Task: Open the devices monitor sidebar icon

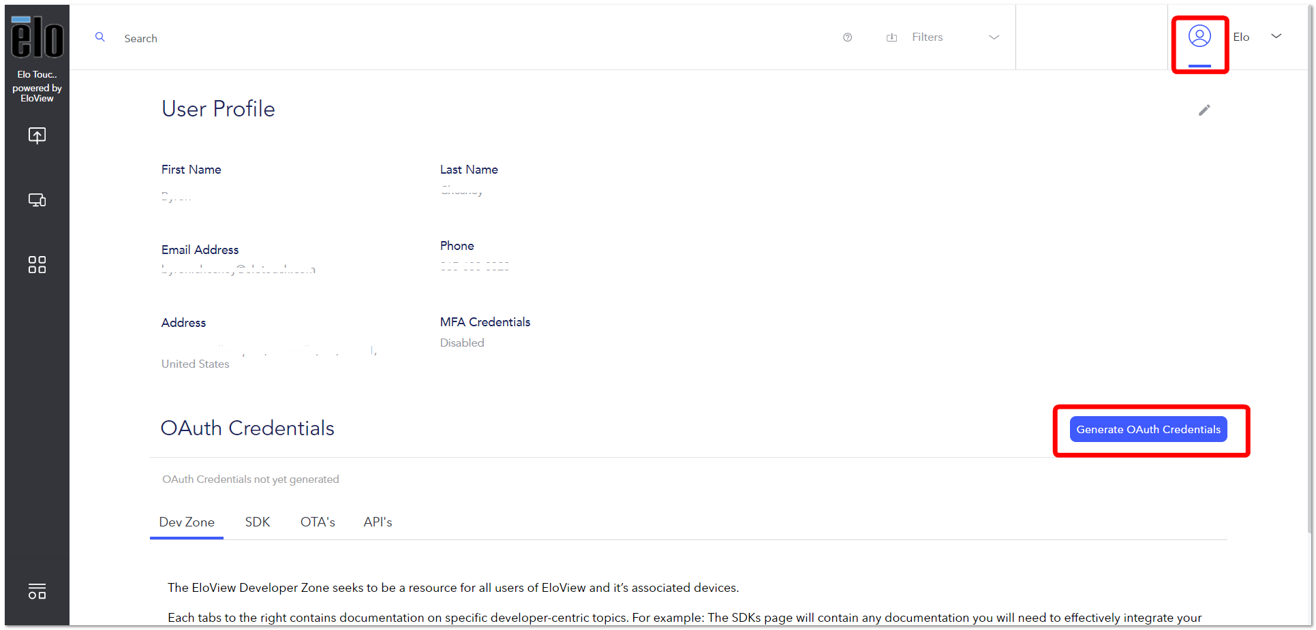Action: (37, 200)
